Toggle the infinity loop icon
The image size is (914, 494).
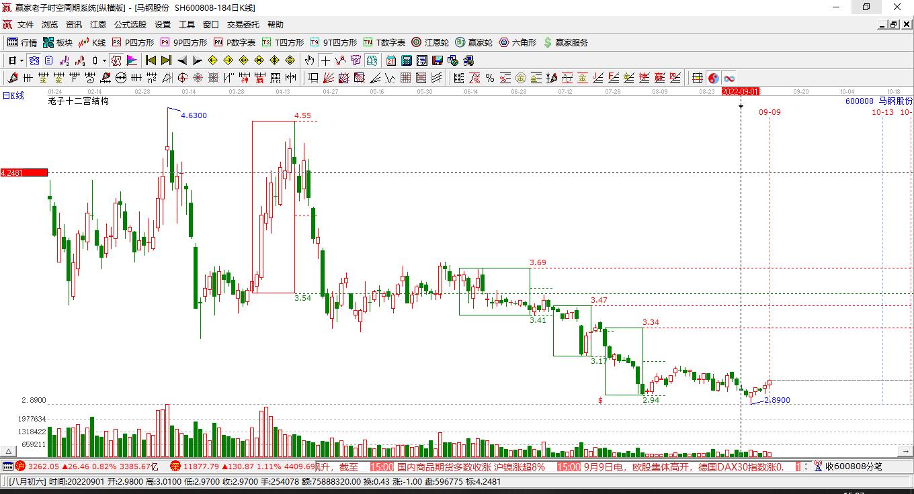(x=729, y=78)
